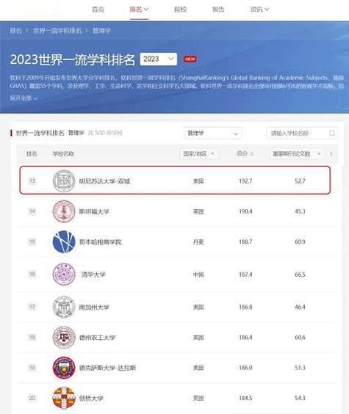Sort by the indicator column arrows
This screenshot has height=414, width=349.
point(331,153)
